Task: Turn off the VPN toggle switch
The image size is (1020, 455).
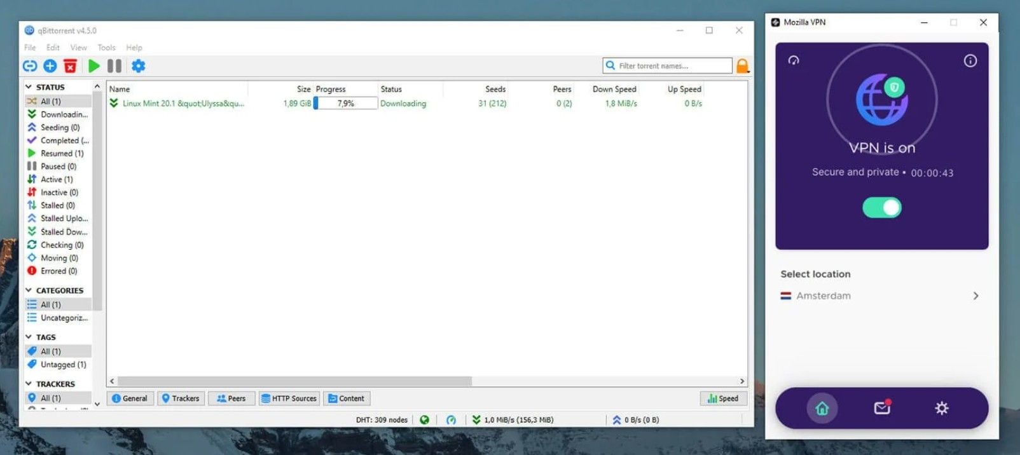Action: (881, 207)
